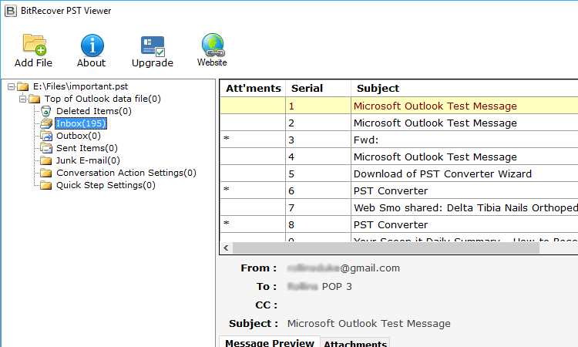Click serial number 5 cell
The image size is (578, 347).
coord(318,173)
